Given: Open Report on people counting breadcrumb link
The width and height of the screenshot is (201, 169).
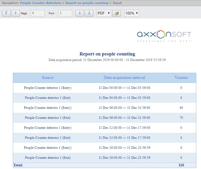Looking at the screenshot, I should (87, 3).
